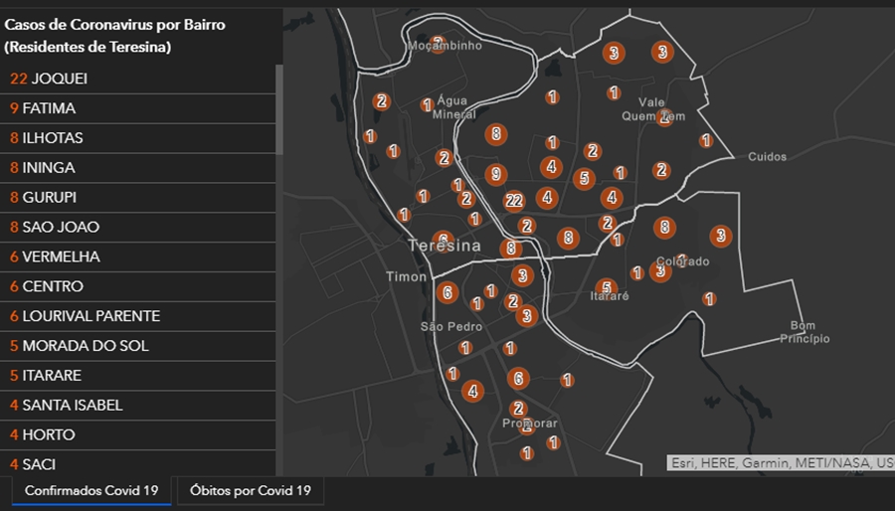Click the Esri, HERE, Garmin attribution text
The image size is (895, 511).
(x=781, y=463)
